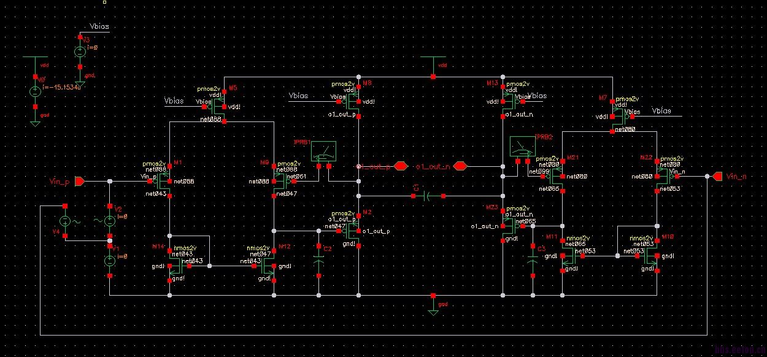Select capacitor C2
This screenshot has width=767, height=357.
[319, 261]
